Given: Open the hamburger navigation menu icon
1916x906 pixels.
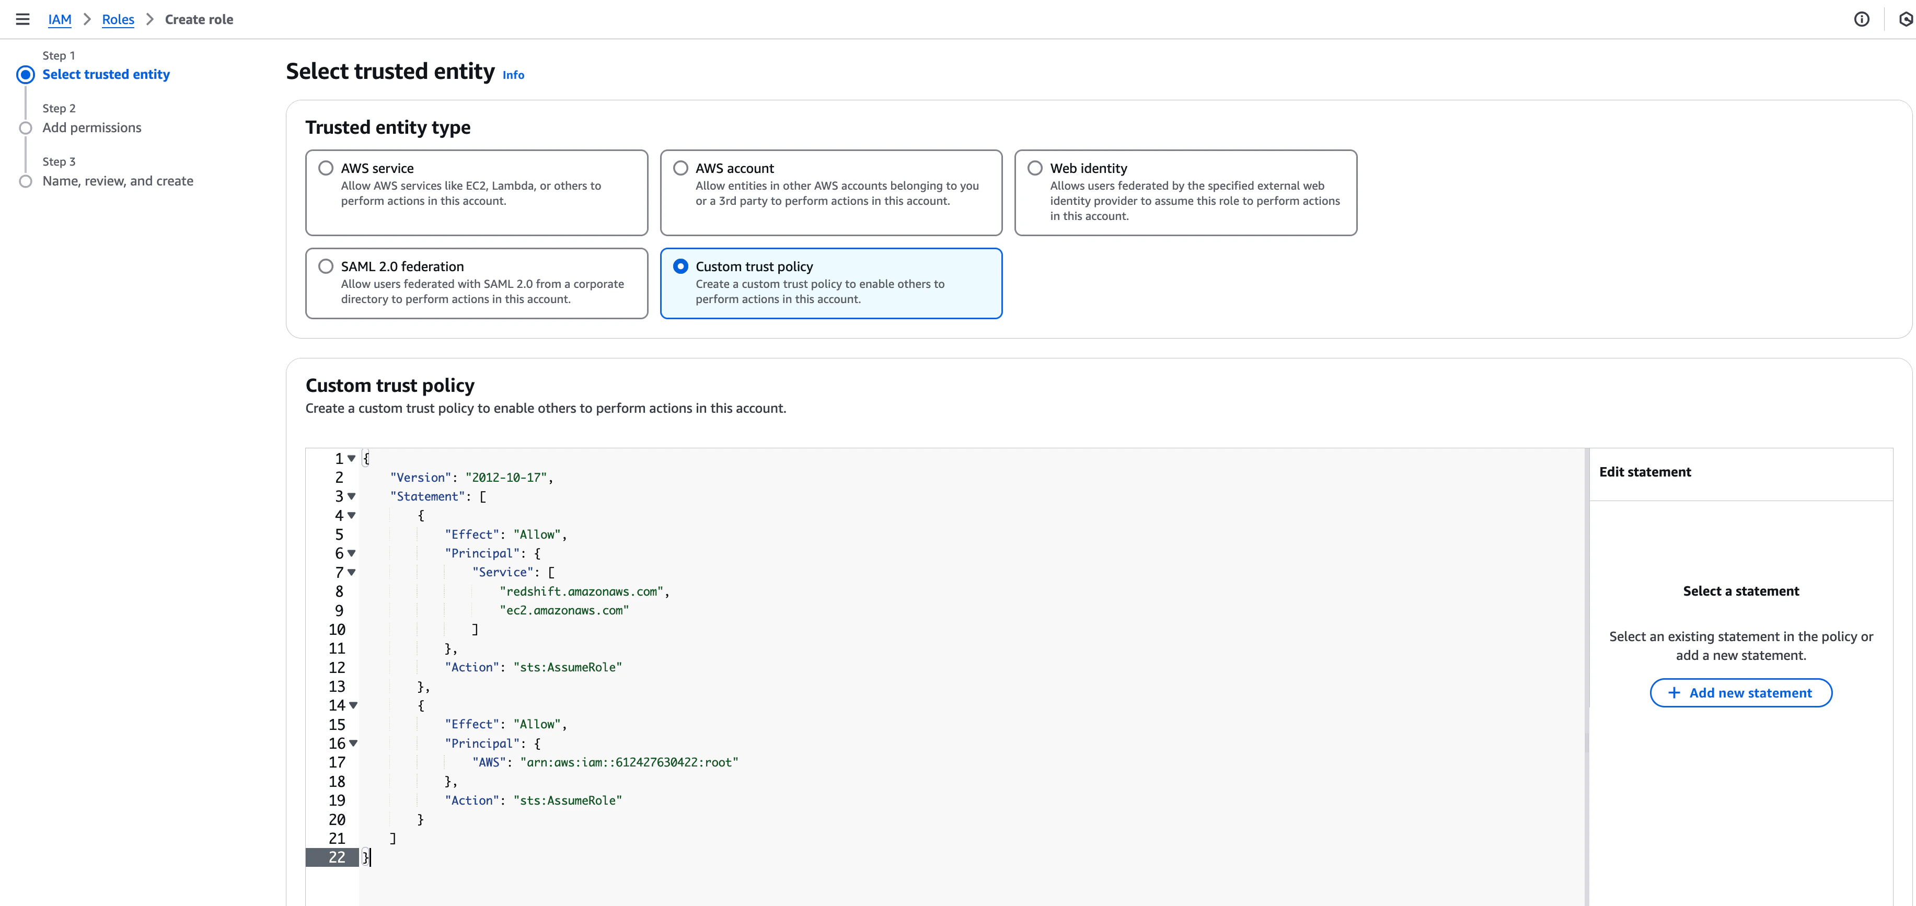Looking at the screenshot, I should 23,19.
